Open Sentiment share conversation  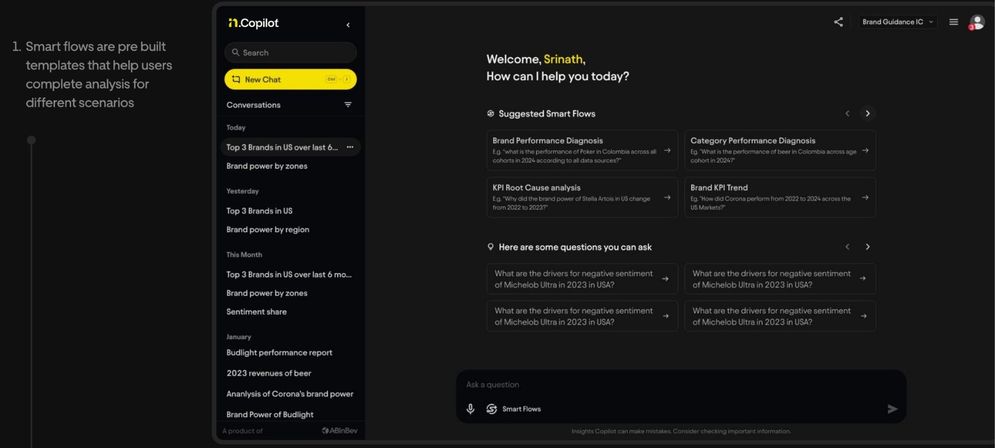point(257,312)
